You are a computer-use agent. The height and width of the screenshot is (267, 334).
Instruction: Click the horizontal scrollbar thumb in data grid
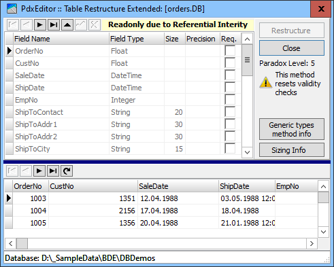[22, 243]
